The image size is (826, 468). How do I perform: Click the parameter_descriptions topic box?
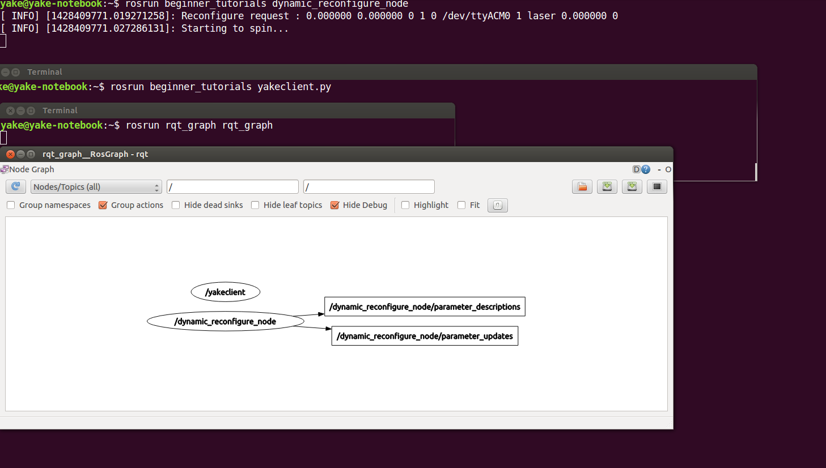425,307
